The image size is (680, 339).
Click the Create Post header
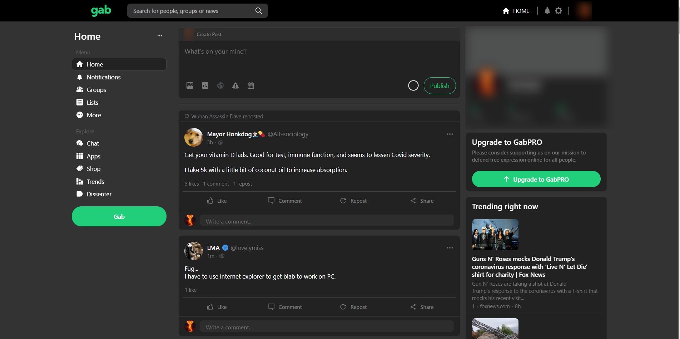[x=209, y=34]
